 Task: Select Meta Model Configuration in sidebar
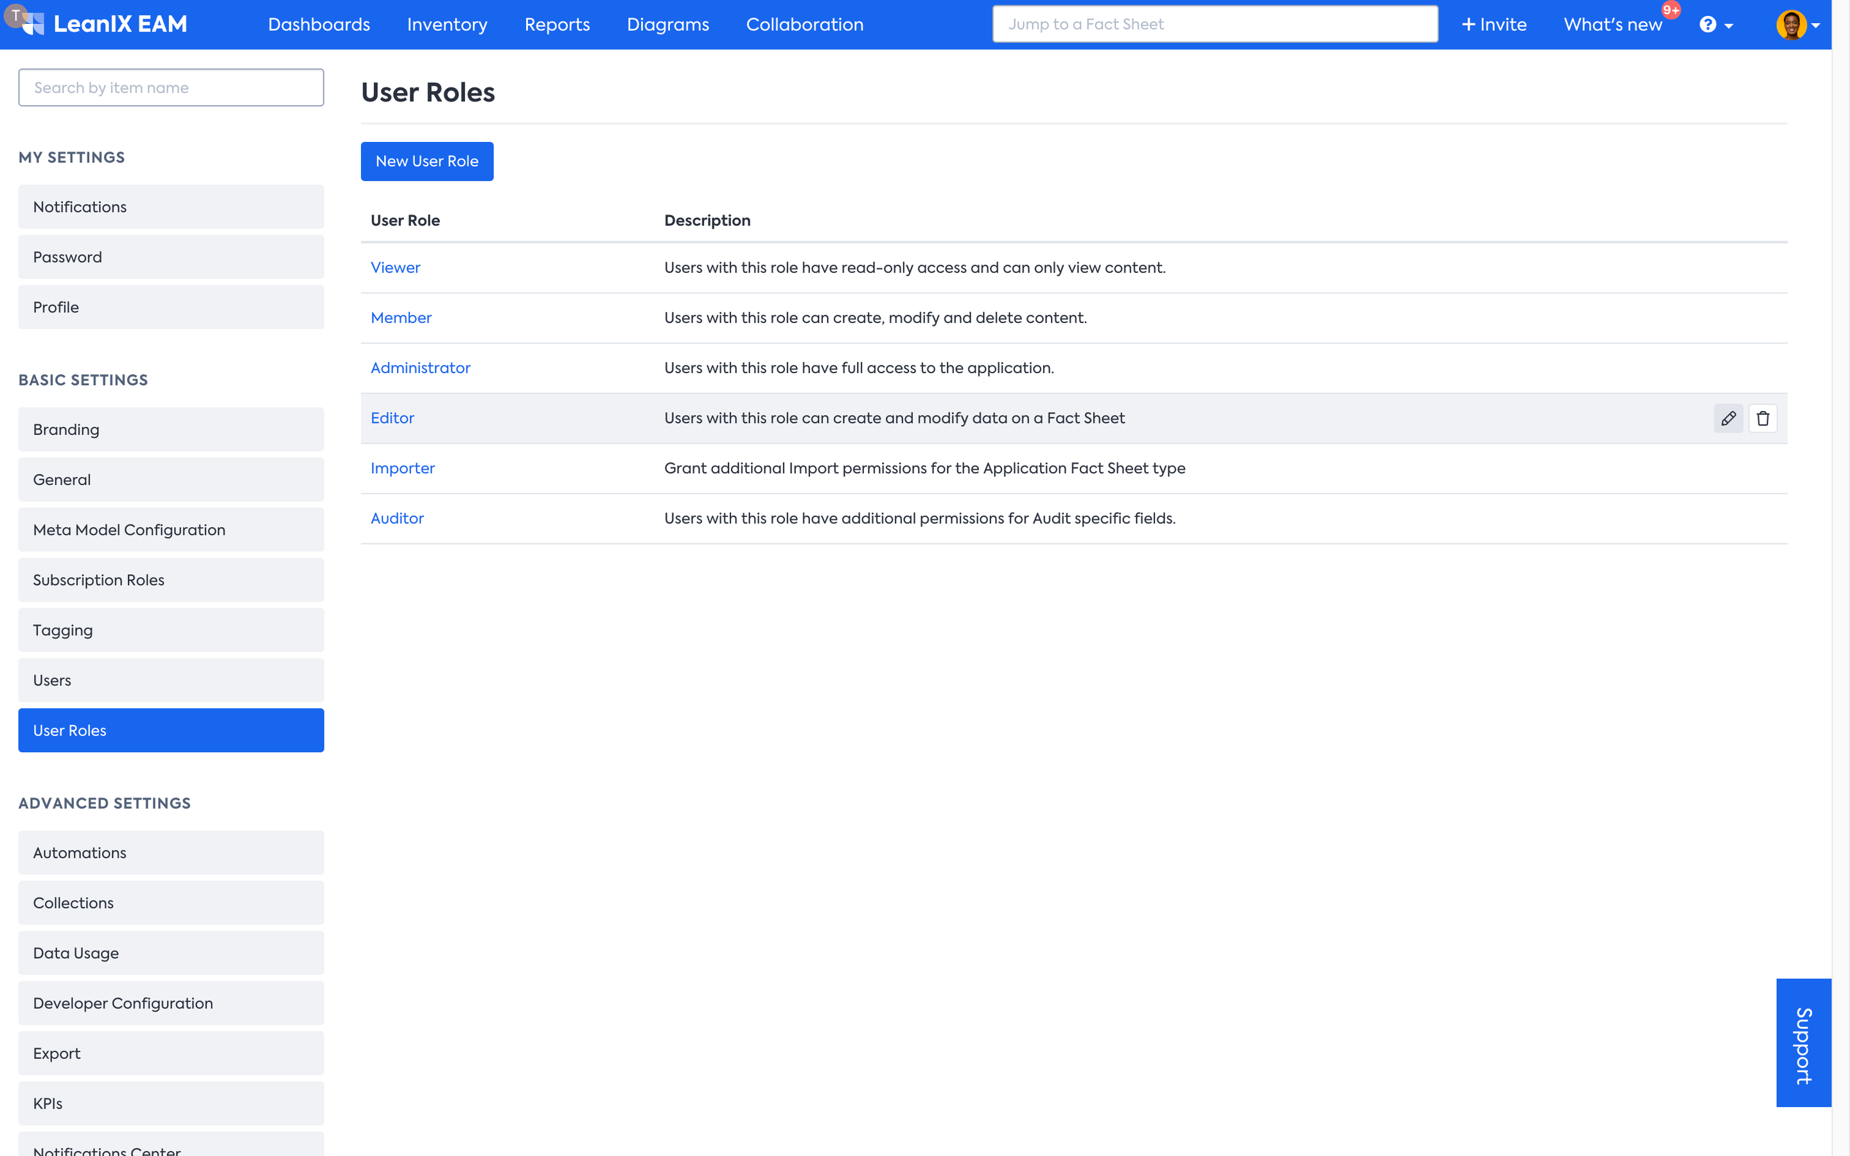tap(170, 530)
